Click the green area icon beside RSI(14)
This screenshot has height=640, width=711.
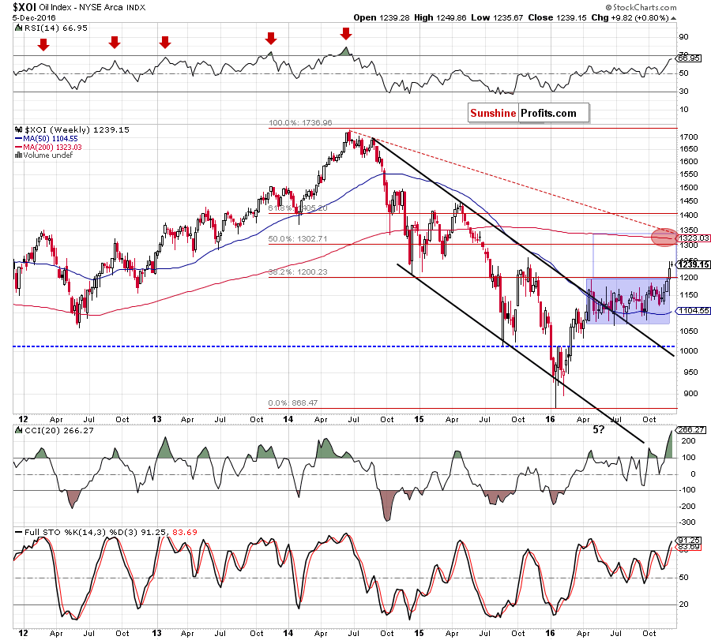(x=19, y=28)
